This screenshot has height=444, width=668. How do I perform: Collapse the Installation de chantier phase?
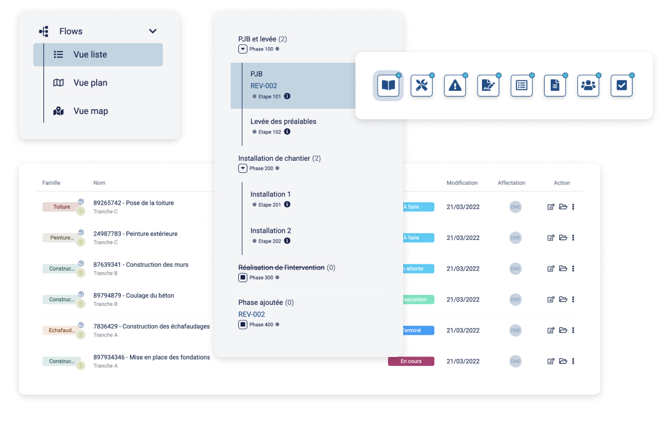(x=243, y=168)
